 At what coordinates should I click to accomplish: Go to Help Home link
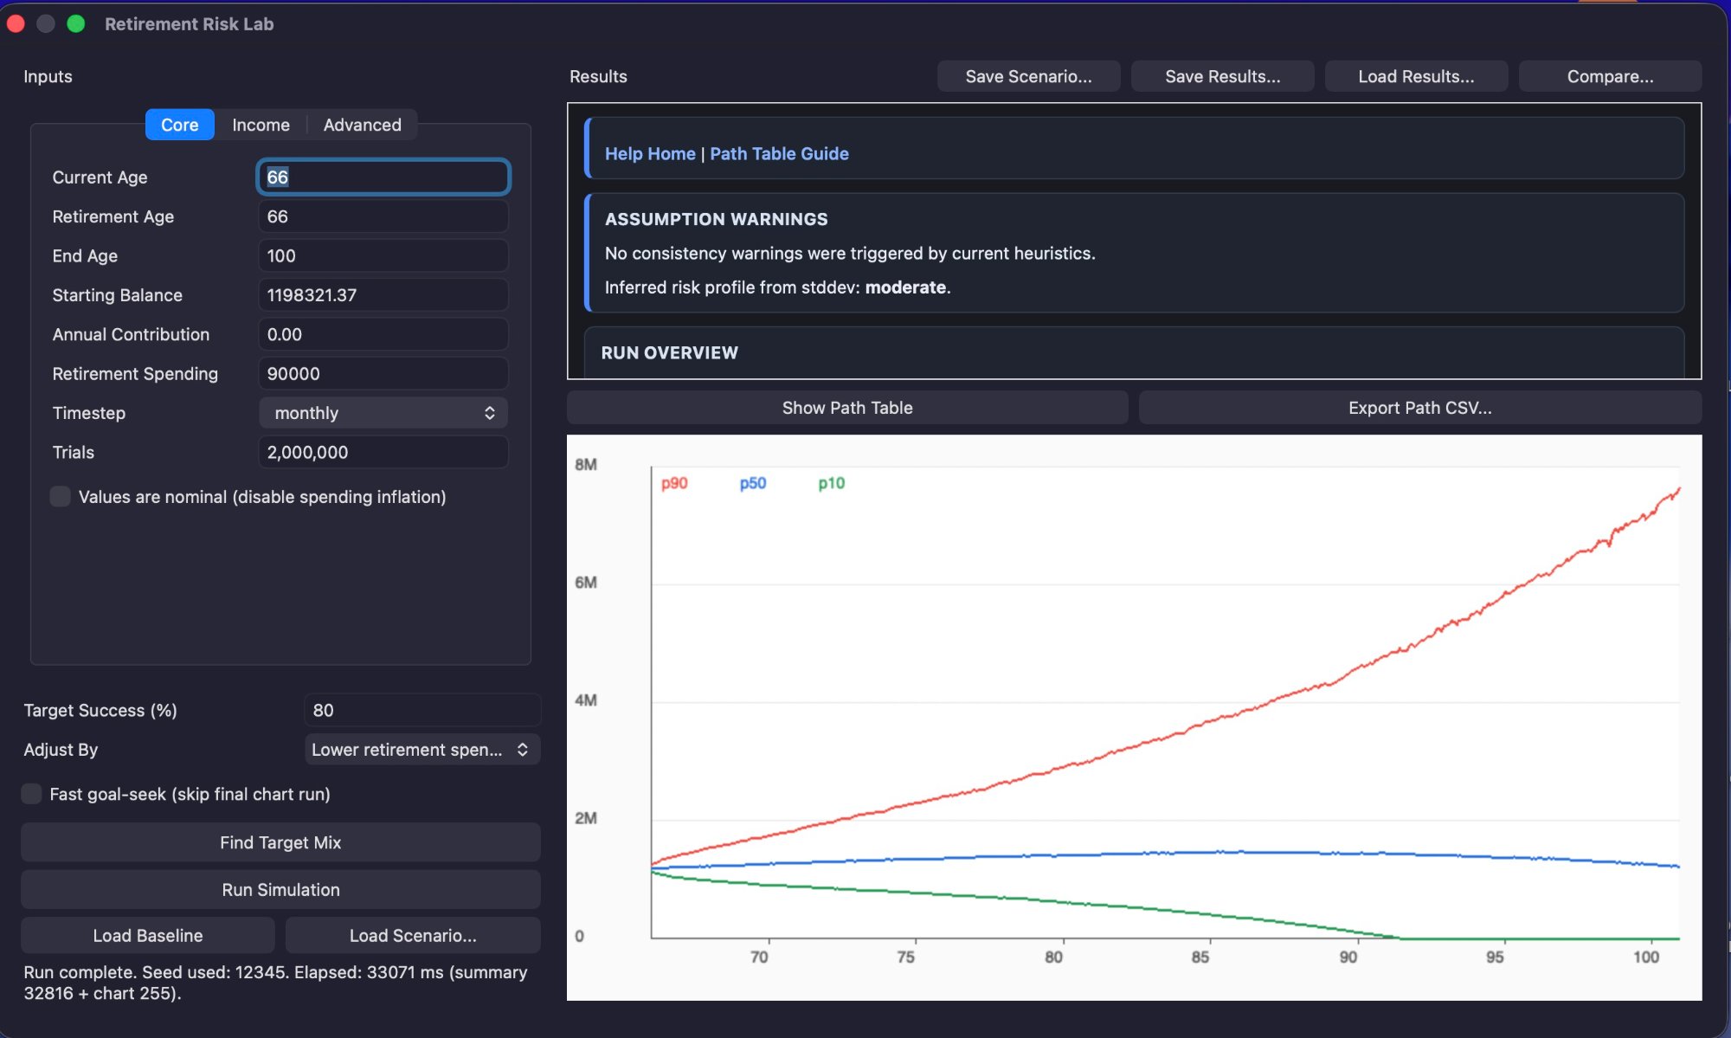(650, 153)
